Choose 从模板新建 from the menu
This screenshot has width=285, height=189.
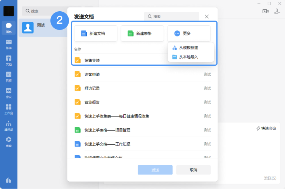[188, 47]
